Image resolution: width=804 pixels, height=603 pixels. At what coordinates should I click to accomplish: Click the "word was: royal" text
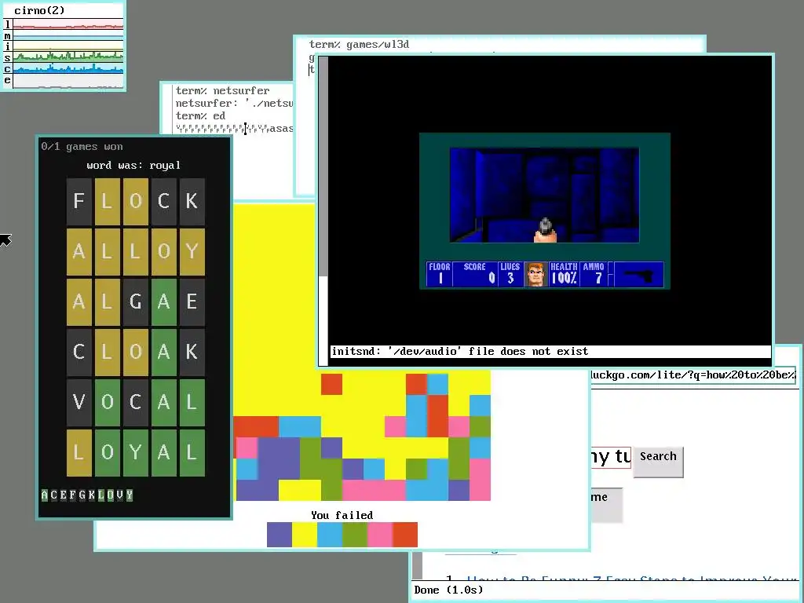tap(133, 165)
